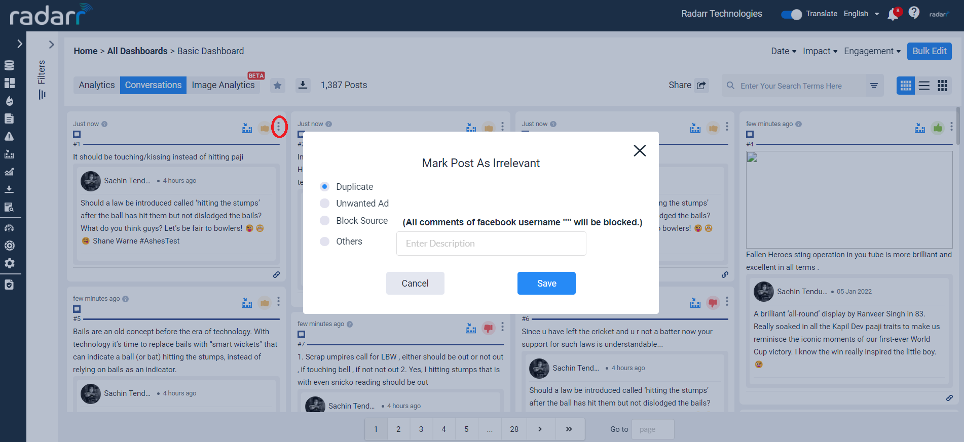Screen dimensions: 964x442
Task: Open the Engagement sort dropdown
Action: (872, 51)
